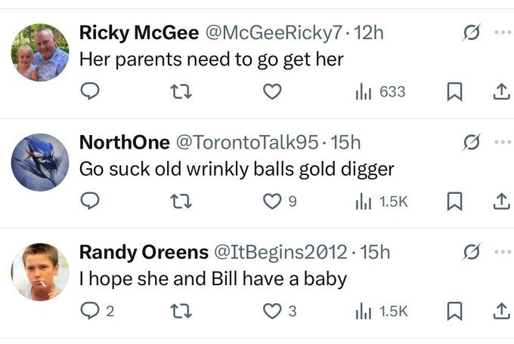Bookmark Randy Oreens' tweet
Screen dimensions: 514x344
tap(454, 311)
